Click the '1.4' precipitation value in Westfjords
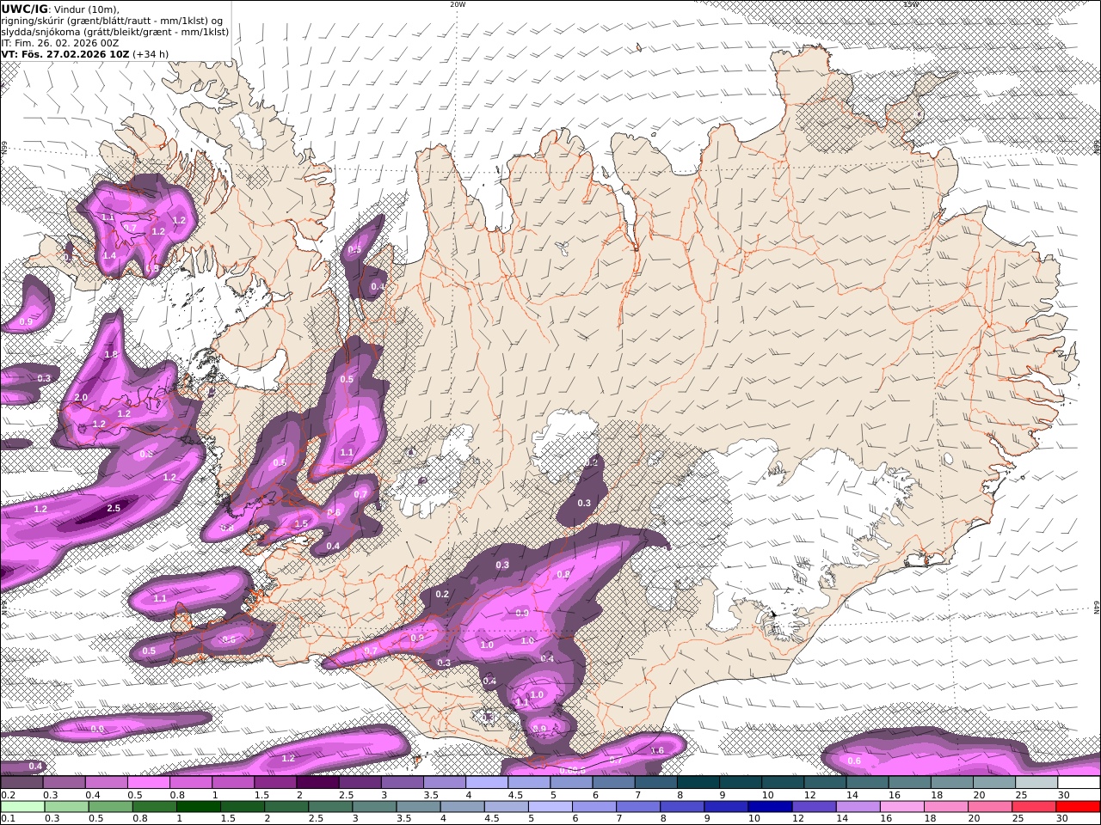This screenshot has height=825, width=1101. coord(109,256)
